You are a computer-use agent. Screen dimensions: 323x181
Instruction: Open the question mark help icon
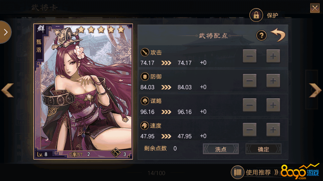(261, 36)
